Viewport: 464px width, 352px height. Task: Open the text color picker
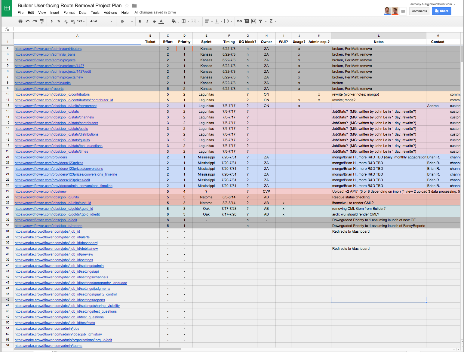[x=162, y=21]
